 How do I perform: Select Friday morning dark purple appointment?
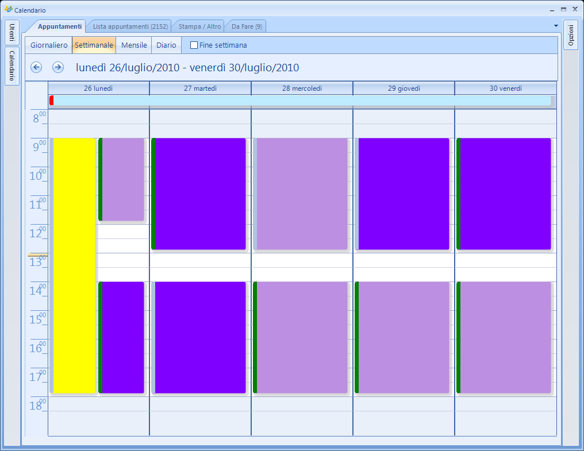(x=504, y=194)
